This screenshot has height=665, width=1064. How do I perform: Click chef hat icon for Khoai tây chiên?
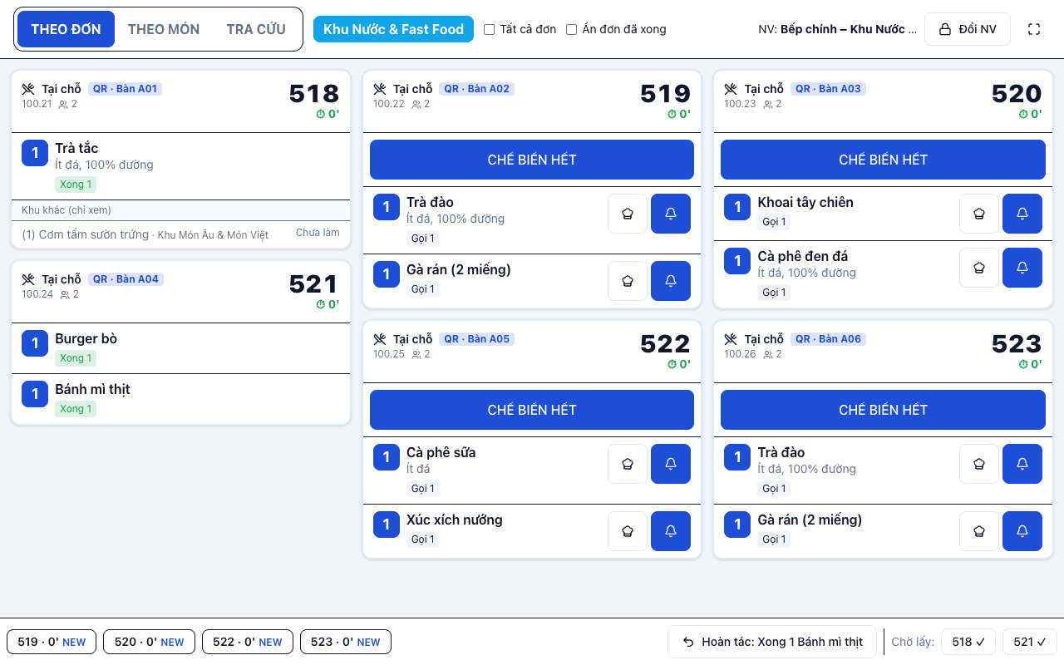(x=979, y=214)
